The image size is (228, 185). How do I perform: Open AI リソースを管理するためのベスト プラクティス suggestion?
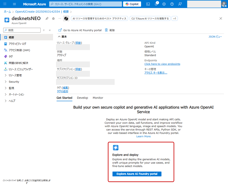[x=99, y=19]
